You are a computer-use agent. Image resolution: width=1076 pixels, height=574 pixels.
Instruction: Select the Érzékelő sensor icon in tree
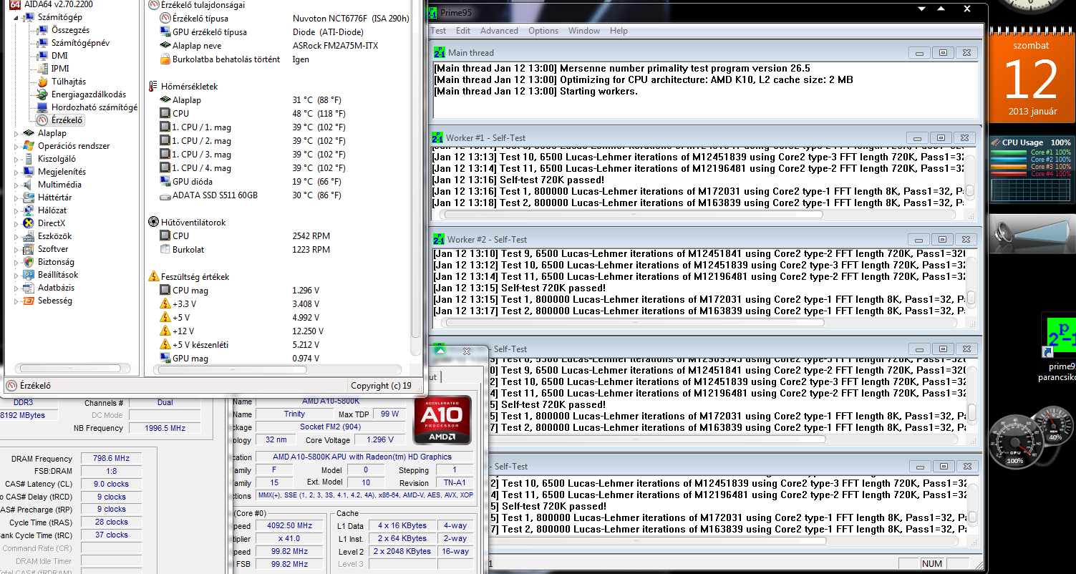(42, 120)
